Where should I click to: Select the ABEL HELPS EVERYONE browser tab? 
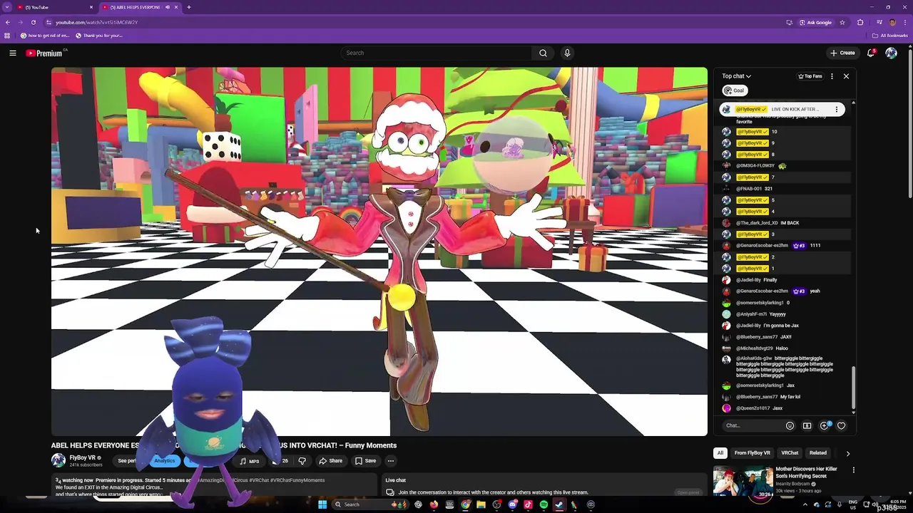[140, 7]
